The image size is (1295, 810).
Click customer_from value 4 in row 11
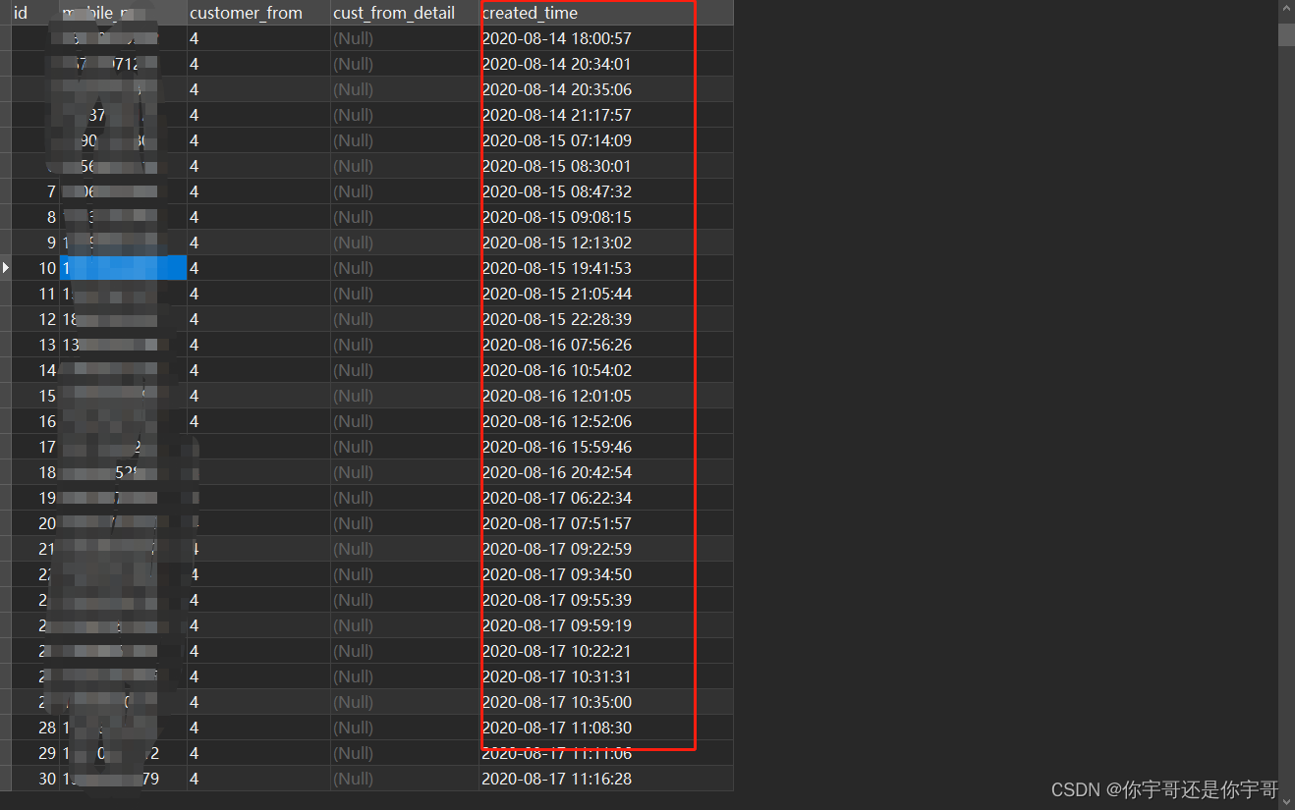point(259,294)
